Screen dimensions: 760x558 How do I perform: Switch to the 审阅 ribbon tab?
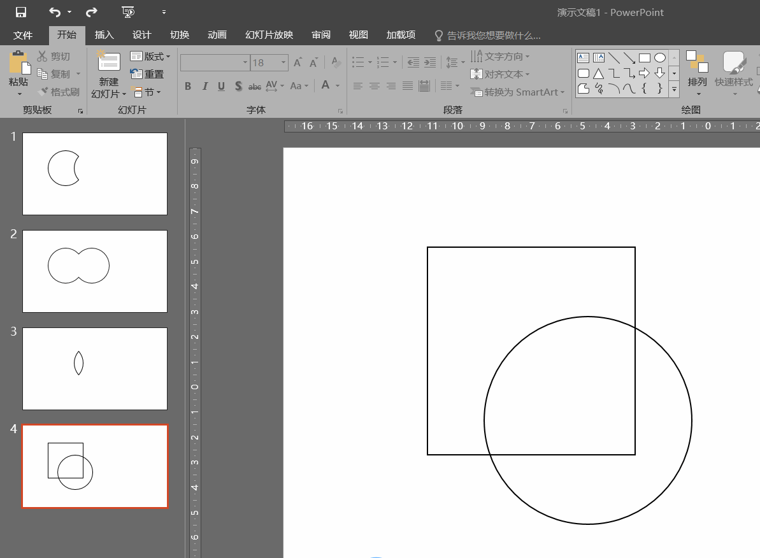click(x=321, y=35)
